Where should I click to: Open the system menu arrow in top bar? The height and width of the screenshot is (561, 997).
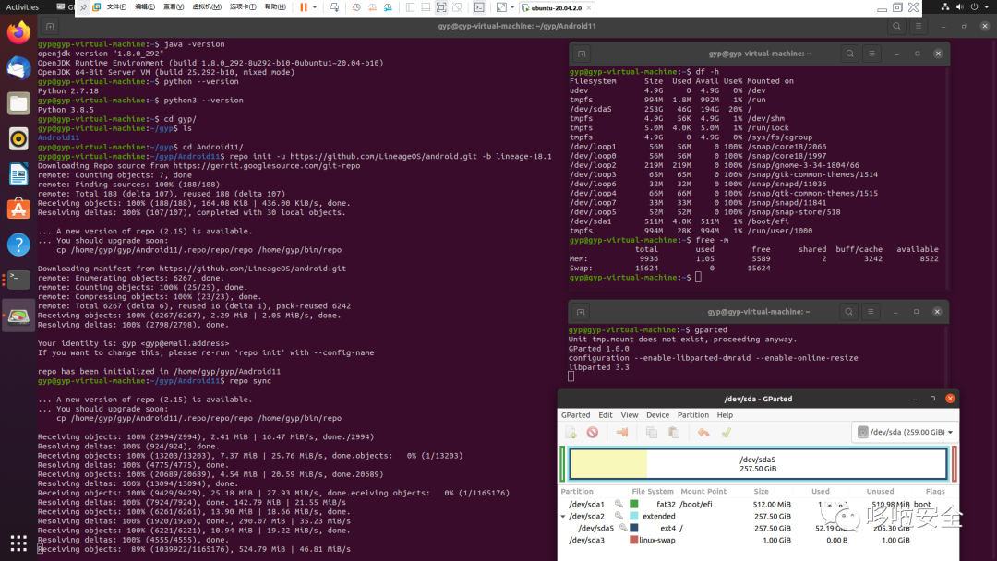pos(986,7)
